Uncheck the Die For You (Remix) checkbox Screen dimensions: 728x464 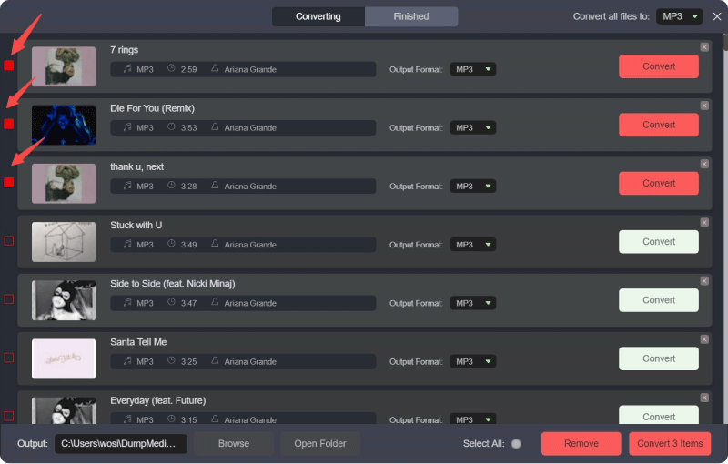9,124
